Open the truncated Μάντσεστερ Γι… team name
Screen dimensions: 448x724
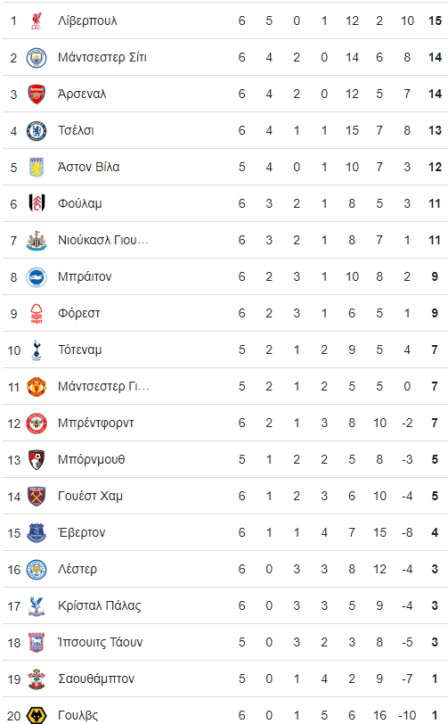[x=103, y=386]
